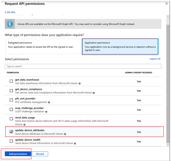The width and height of the screenshot is (171, 161).
Task: Select the Application permissions tile
Action: pos(120,46)
